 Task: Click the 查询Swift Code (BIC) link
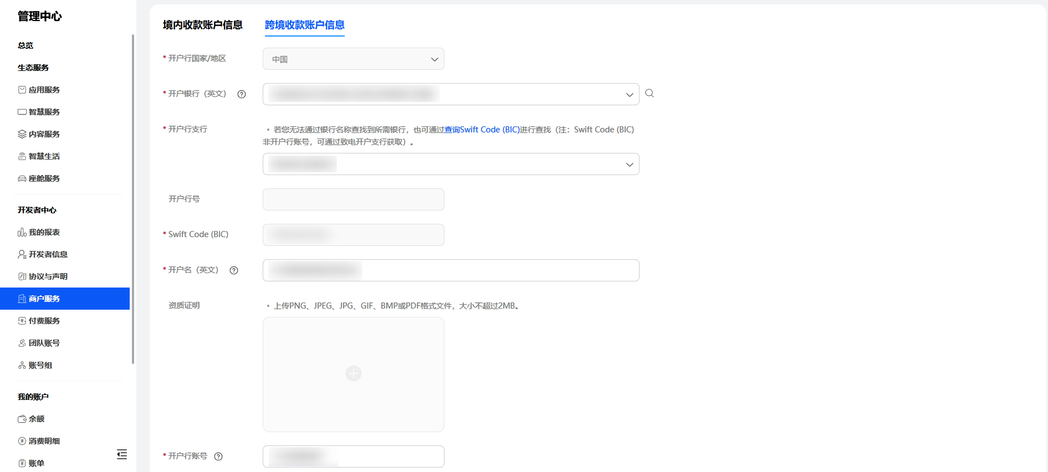(x=482, y=130)
